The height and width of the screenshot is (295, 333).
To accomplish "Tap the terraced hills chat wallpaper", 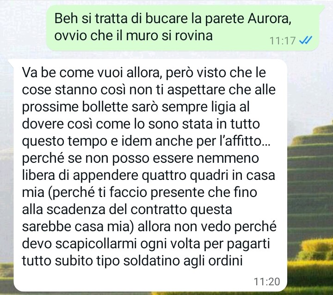I will pyautogui.click(x=310, y=191).
